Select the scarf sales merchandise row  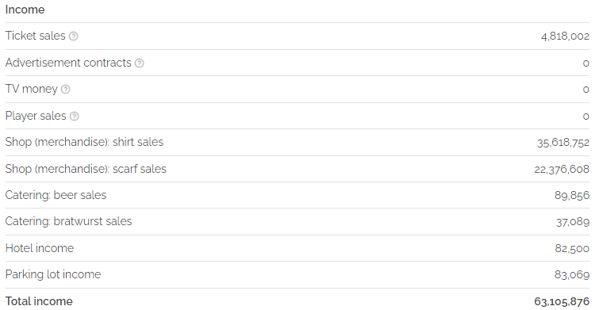pyautogui.click(x=297, y=169)
